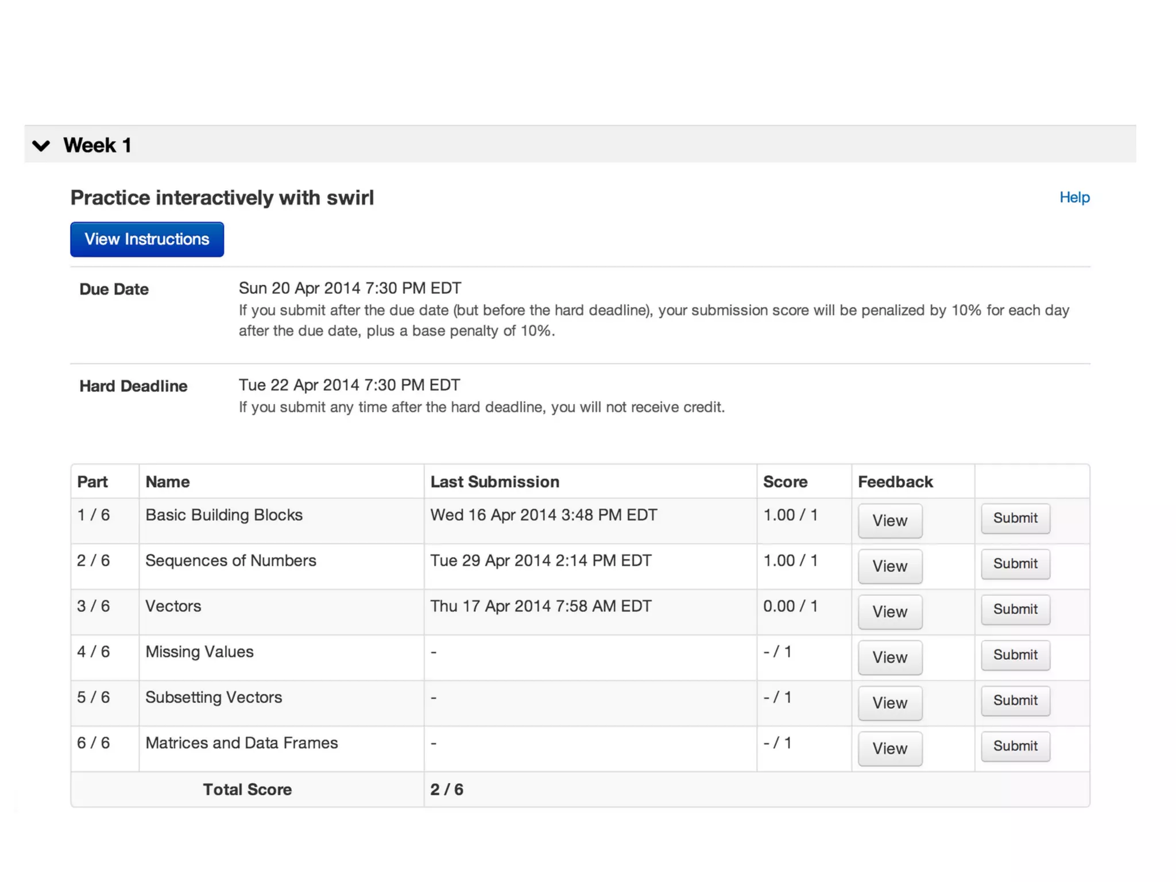The height and width of the screenshot is (882, 1176).
Task: Click the Vectors name in table
Action: pos(173,606)
